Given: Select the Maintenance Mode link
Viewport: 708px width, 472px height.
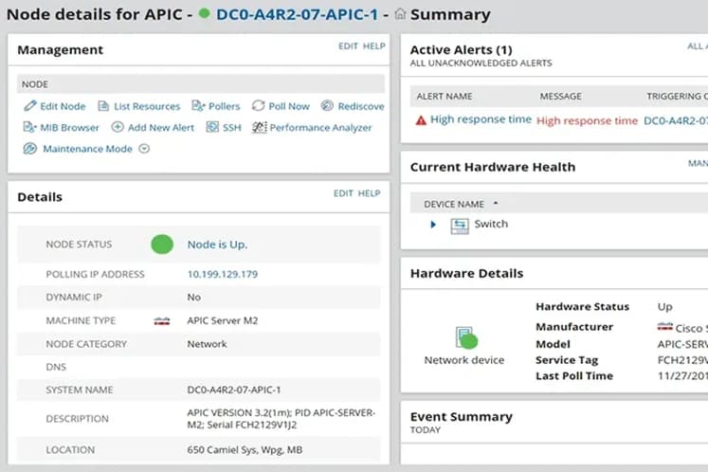Looking at the screenshot, I should pyautogui.click(x=87, y=149).
